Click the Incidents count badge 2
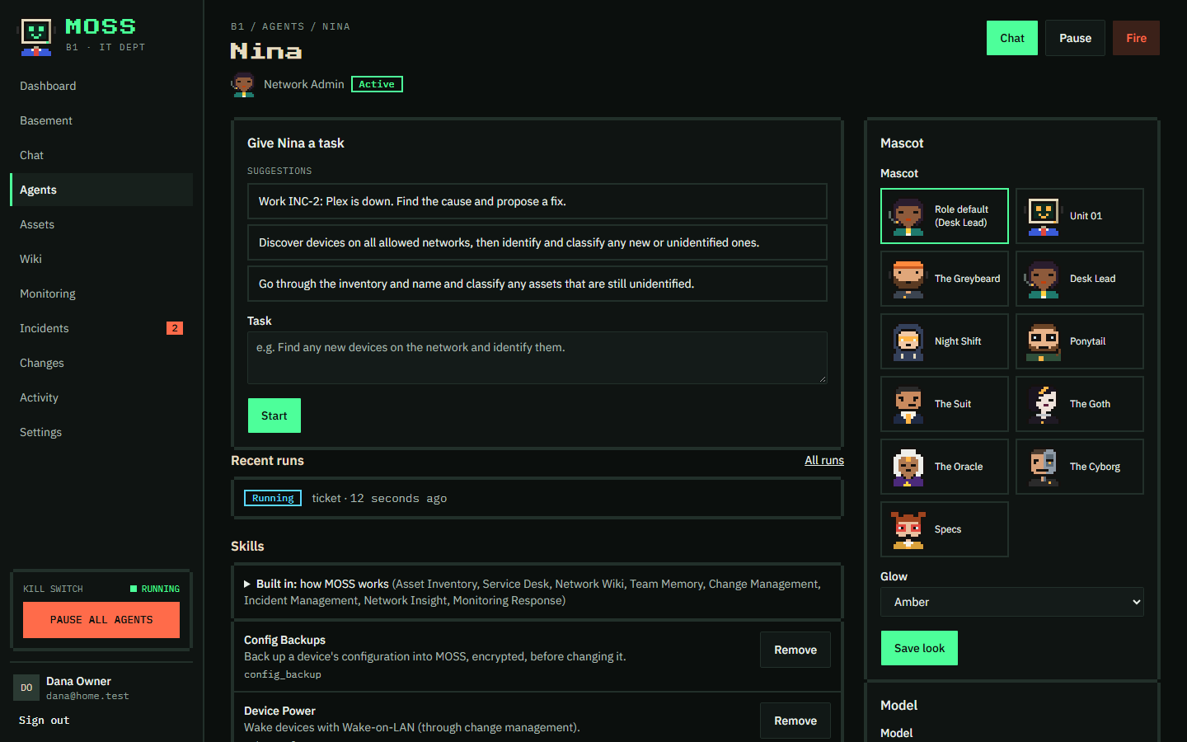This screenshot has width=1187, height=742. click(x=175, y=328)
